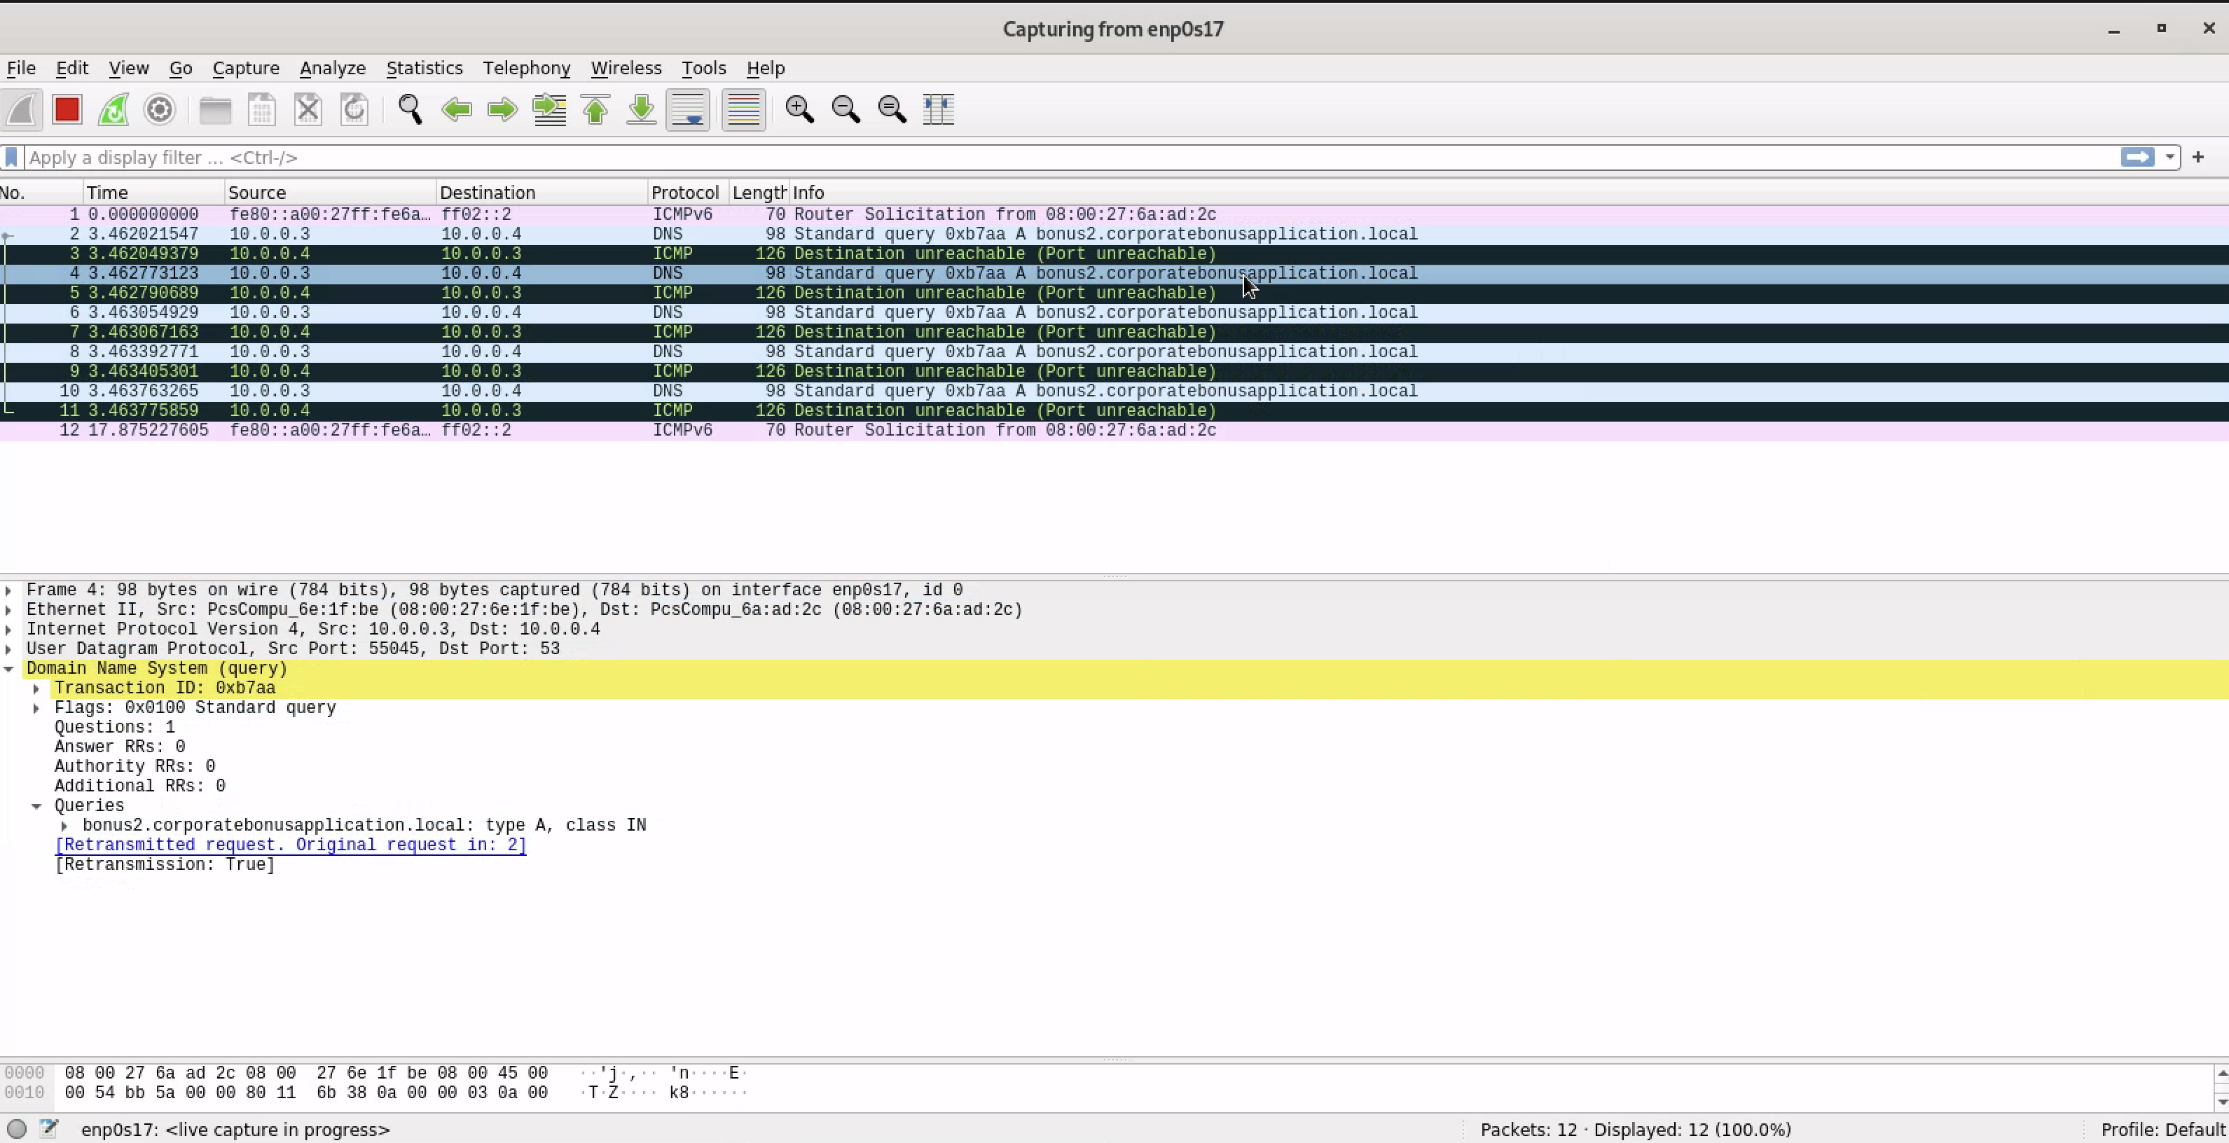Screen dimensions: 2229x1143
Task: Stop the running capture with the red square
Action: [x=67, y=110]
